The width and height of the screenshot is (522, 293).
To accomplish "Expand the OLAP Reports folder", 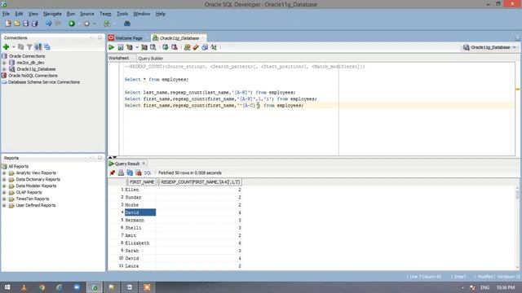I will click(4, 192).
